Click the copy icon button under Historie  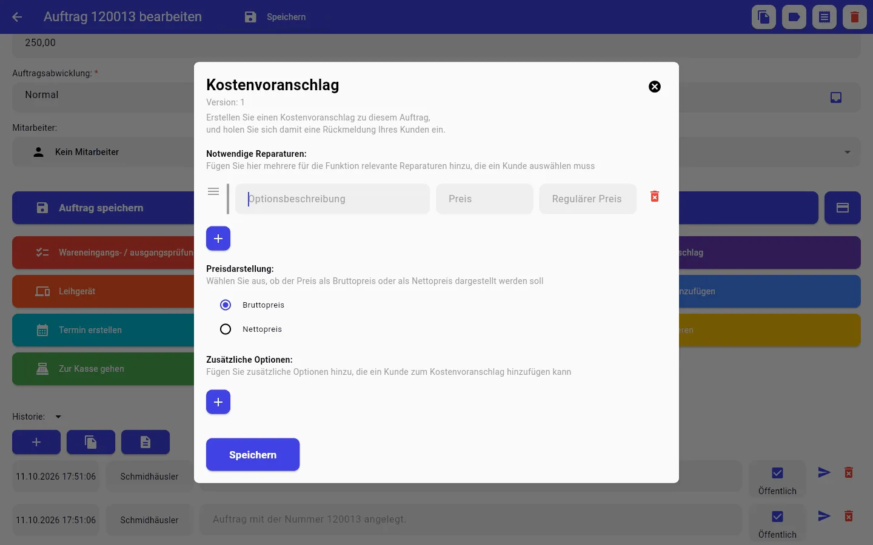[91, 442]
